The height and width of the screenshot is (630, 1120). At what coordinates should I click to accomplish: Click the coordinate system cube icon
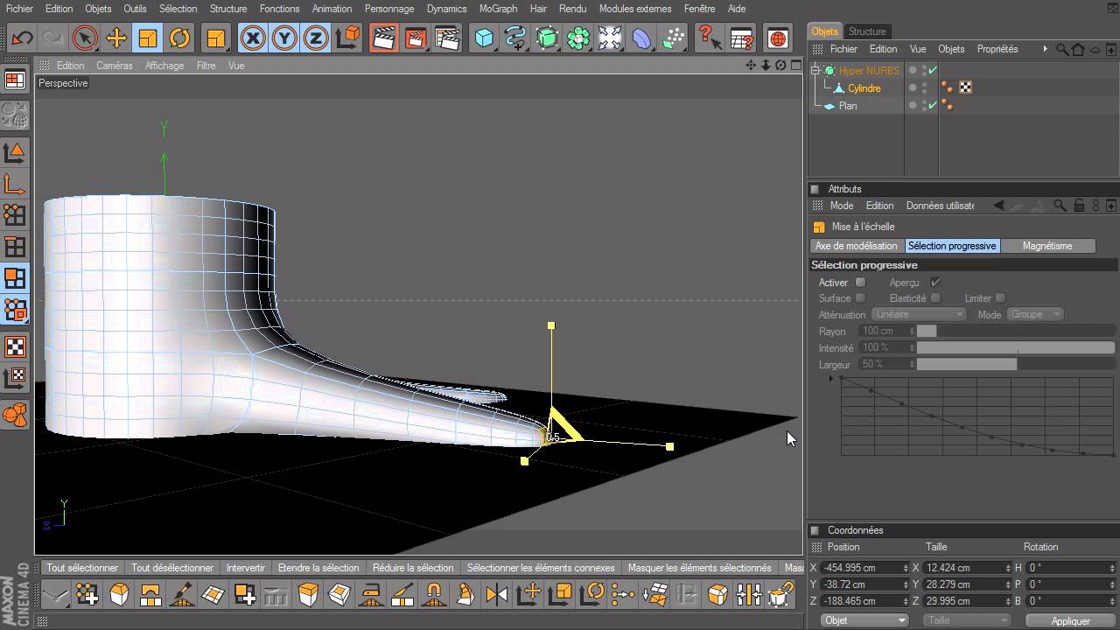coord(347,38)
